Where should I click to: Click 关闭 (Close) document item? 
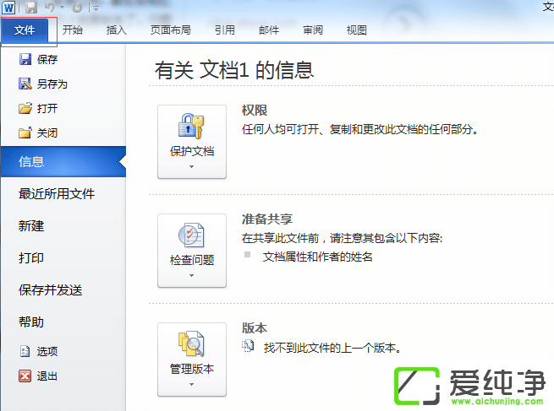point(47,132)
